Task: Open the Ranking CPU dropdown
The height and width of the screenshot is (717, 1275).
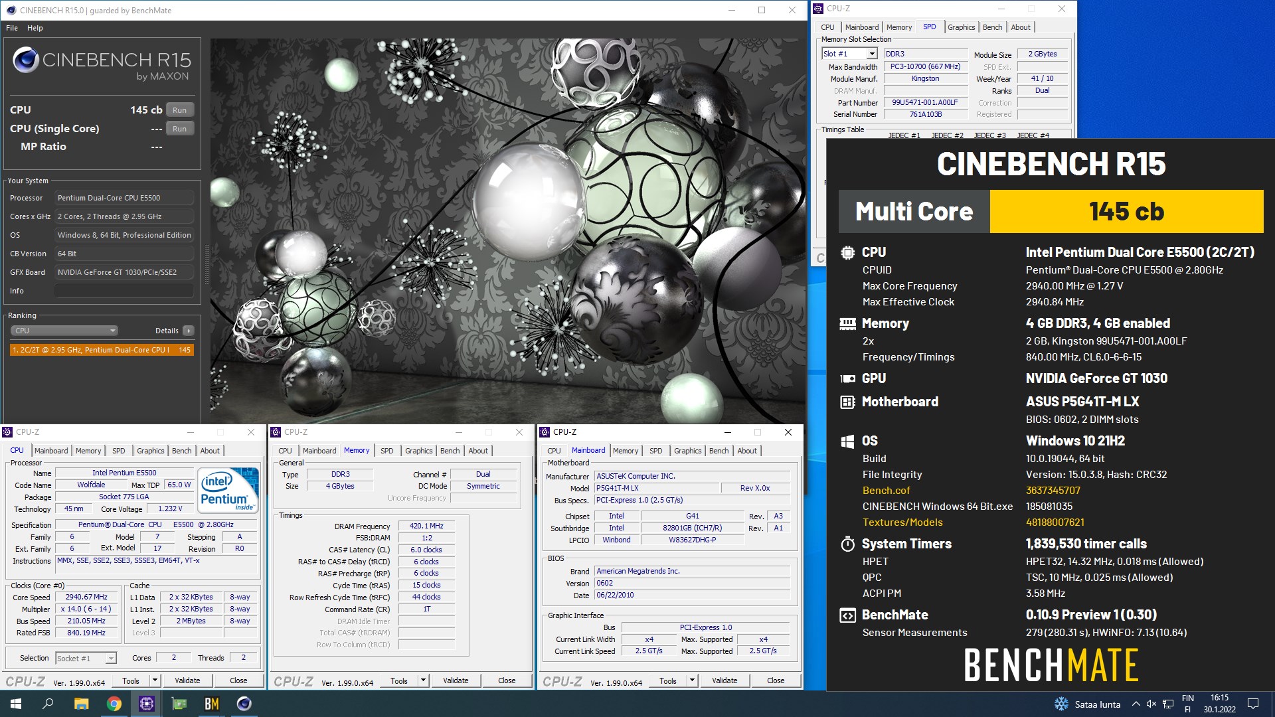Action: 64,331
